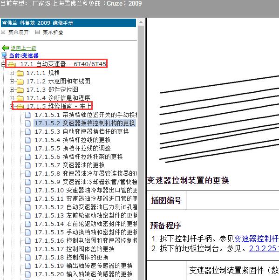This screenshot has width=279, height=280.
Task: Click the 返回上一级 link
Action: click(23, 48)
